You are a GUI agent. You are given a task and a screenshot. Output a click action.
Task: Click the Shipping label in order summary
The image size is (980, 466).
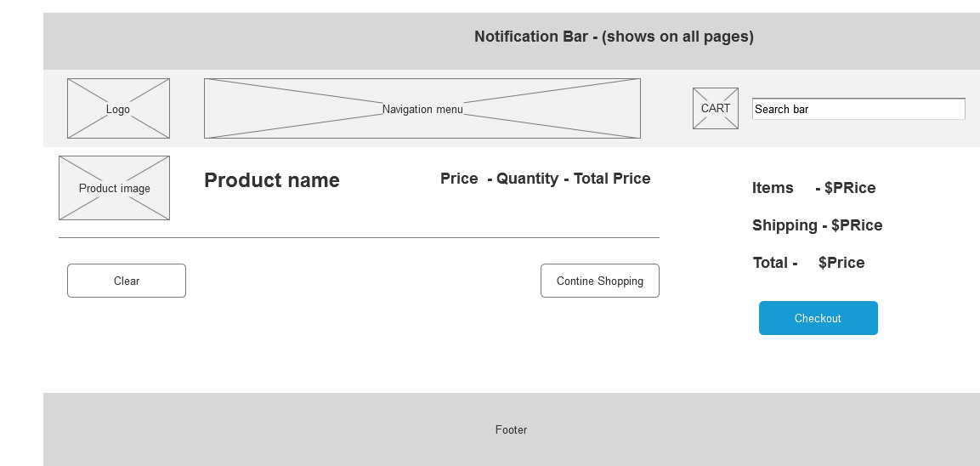coord(785,225)
